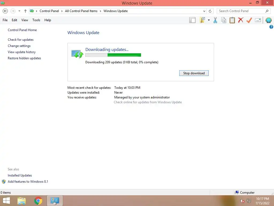Viewport: 274px width, 206px height.
Task: Click Restore hidden updates
Action: [x=24, y=58]
